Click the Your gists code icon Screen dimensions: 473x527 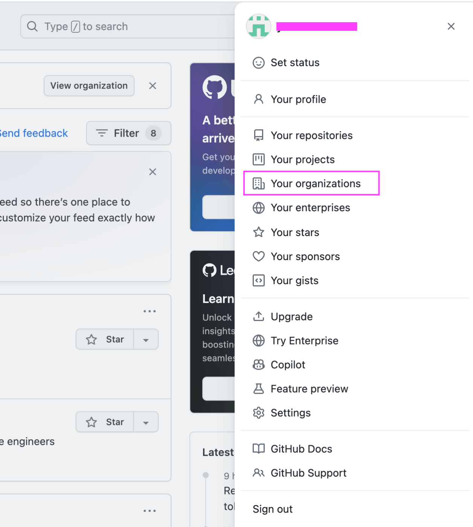click(259, 280)
